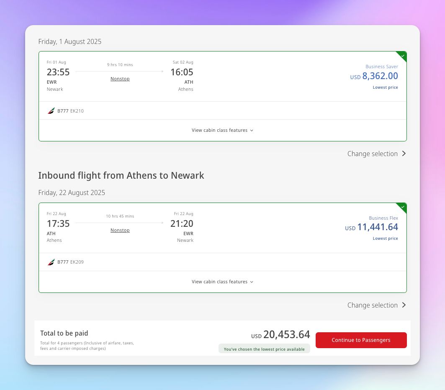Open the Nonstop details for Newark to Athens

pos(120,79)
